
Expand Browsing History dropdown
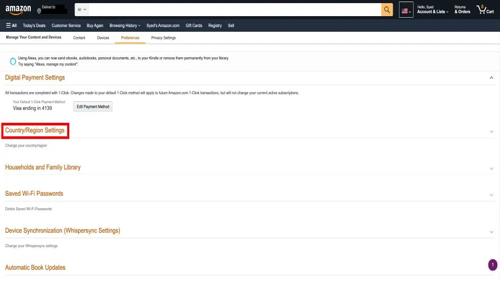[124, 25]
